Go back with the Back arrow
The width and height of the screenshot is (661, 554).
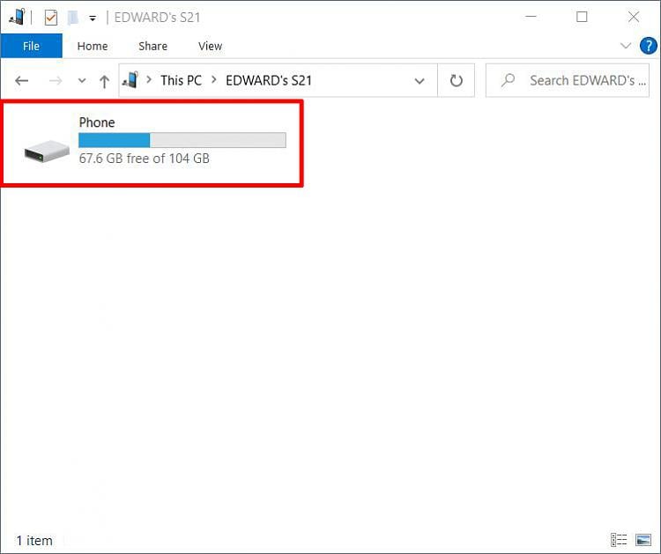(x=21, y=80)
